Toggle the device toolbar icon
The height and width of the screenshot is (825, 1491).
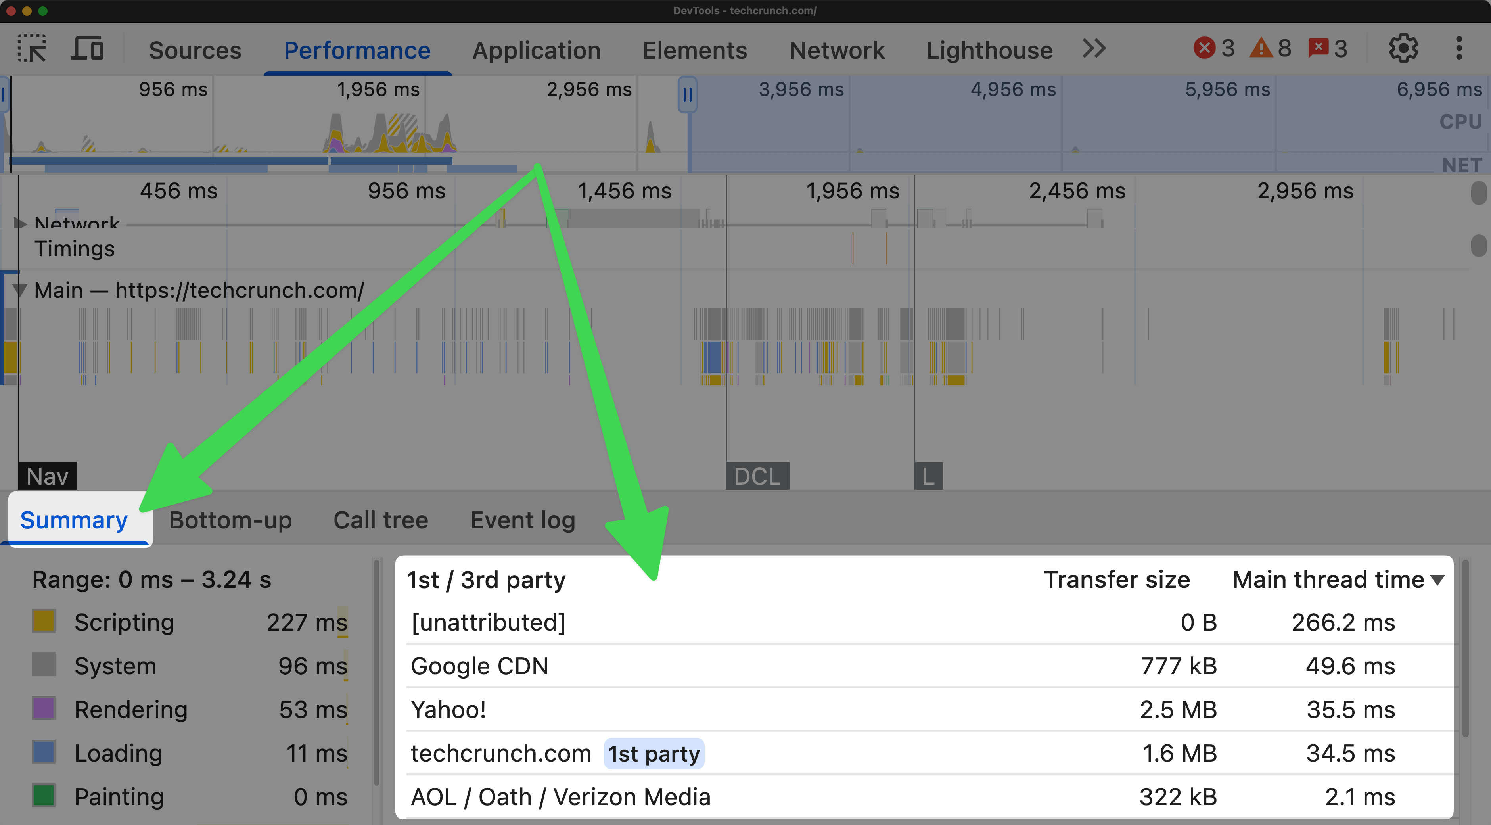87,49
